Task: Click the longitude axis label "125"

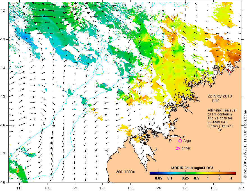Action: [x=186, y=188]
